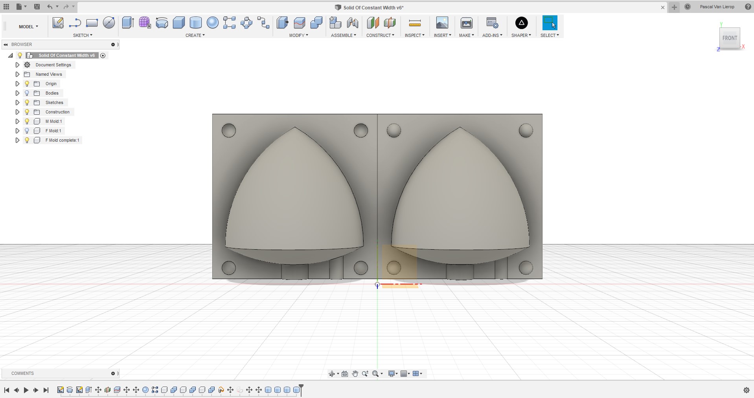Select the Pan hand tool
Image resolution: width=754 pixels, height=398 pixels.
tap(355, 374)
